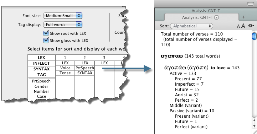Decrease text size with the small A icon
Screen dimensions: 257x134
238,26
